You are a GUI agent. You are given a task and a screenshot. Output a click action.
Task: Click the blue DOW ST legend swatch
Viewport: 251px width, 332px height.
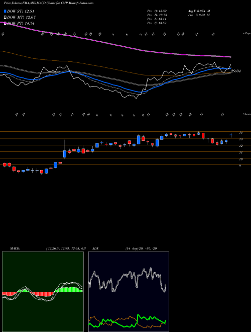pos(6,11)
